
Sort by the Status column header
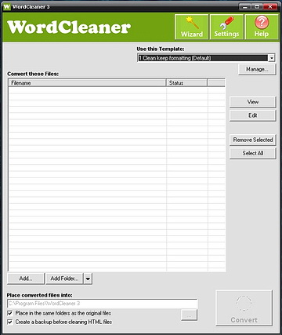(186, 83)
